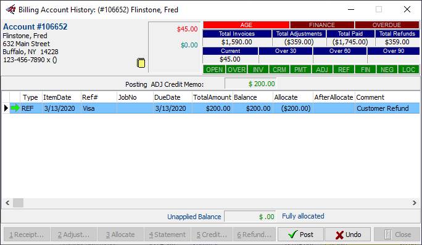Click the 2 Adjust... button

click(x=73, y=235)
